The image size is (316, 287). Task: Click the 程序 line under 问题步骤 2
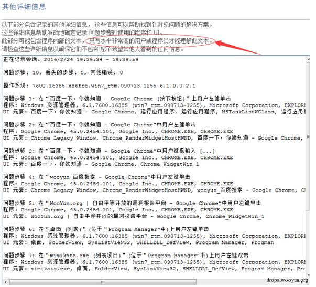coord(118,131)
